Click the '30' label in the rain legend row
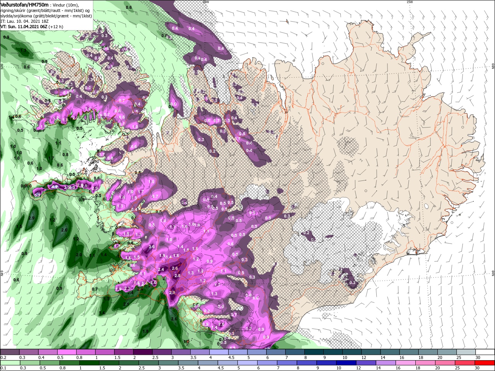495x371 pixels. pyautogui.click(x=477, y=368)
